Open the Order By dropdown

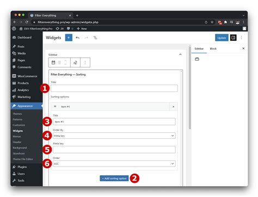click(114, 136)
